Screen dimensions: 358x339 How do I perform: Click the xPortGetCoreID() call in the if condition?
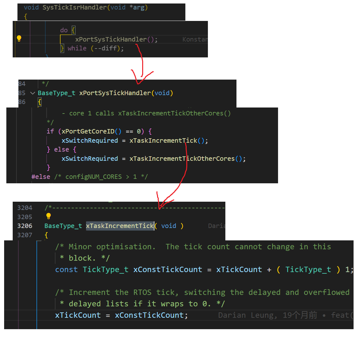click(x=91, y=131)
